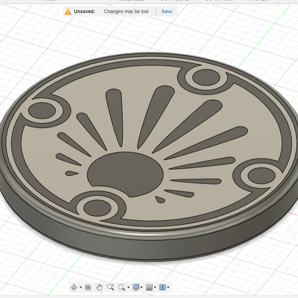Open Display Settings monitor icon
Image resolution: width=298 pixels, height=298 pixels.
pos(136,287)
